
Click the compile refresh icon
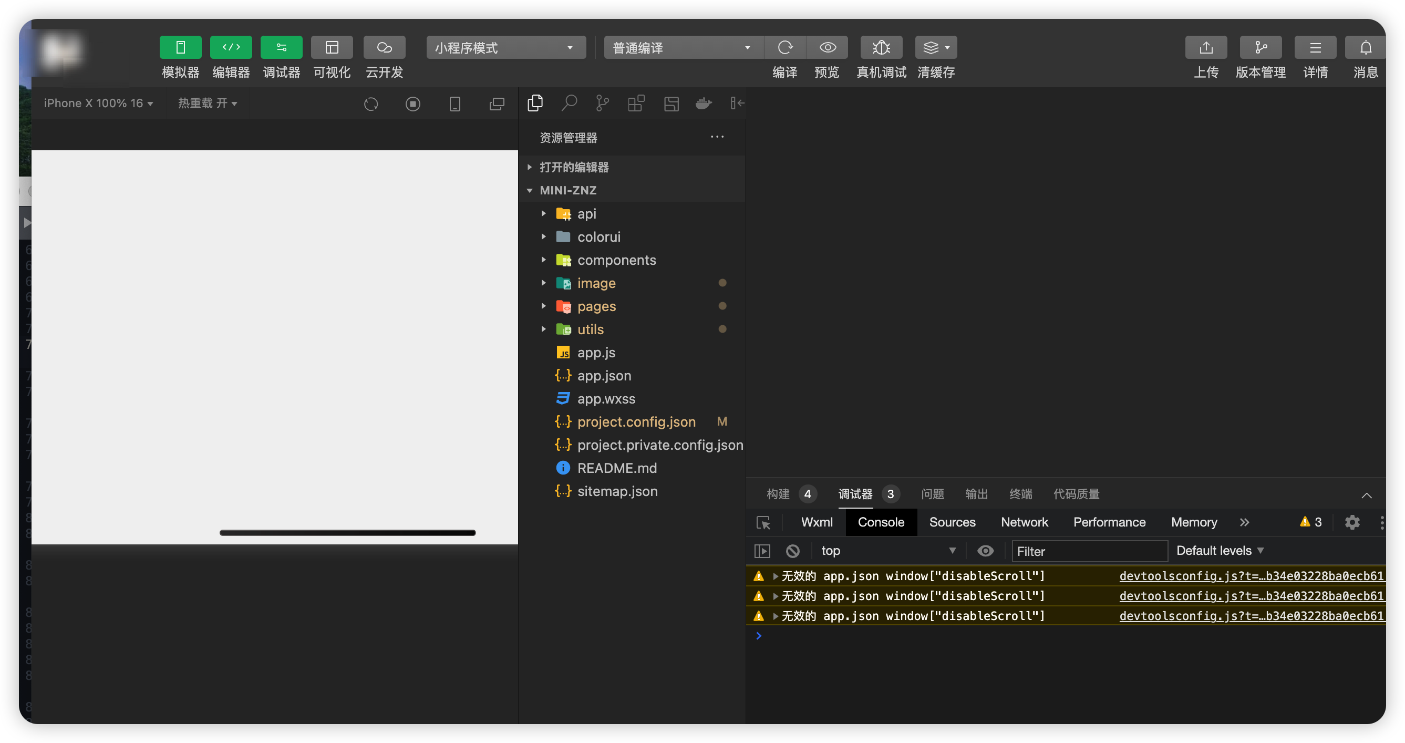[x=785, y=48]
